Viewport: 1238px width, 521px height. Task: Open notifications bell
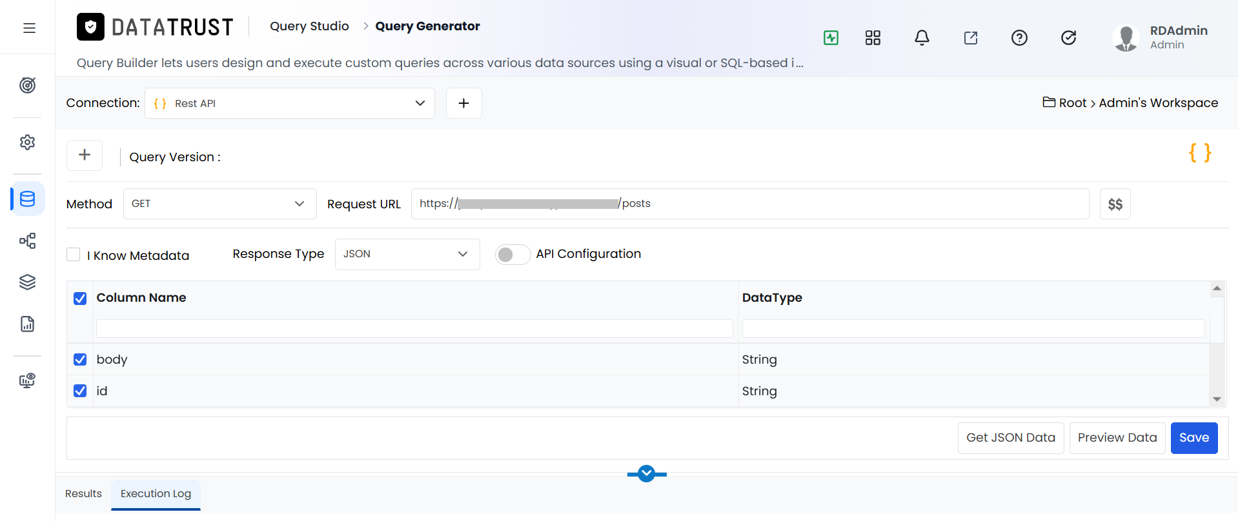(x=922, y=37)
